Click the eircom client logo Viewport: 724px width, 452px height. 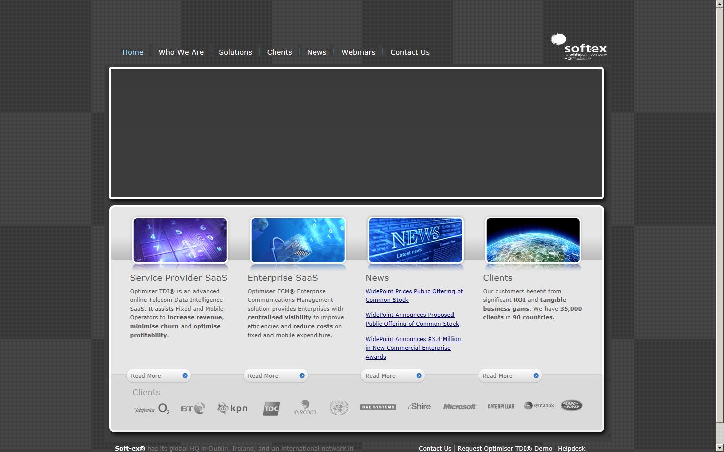305,407
